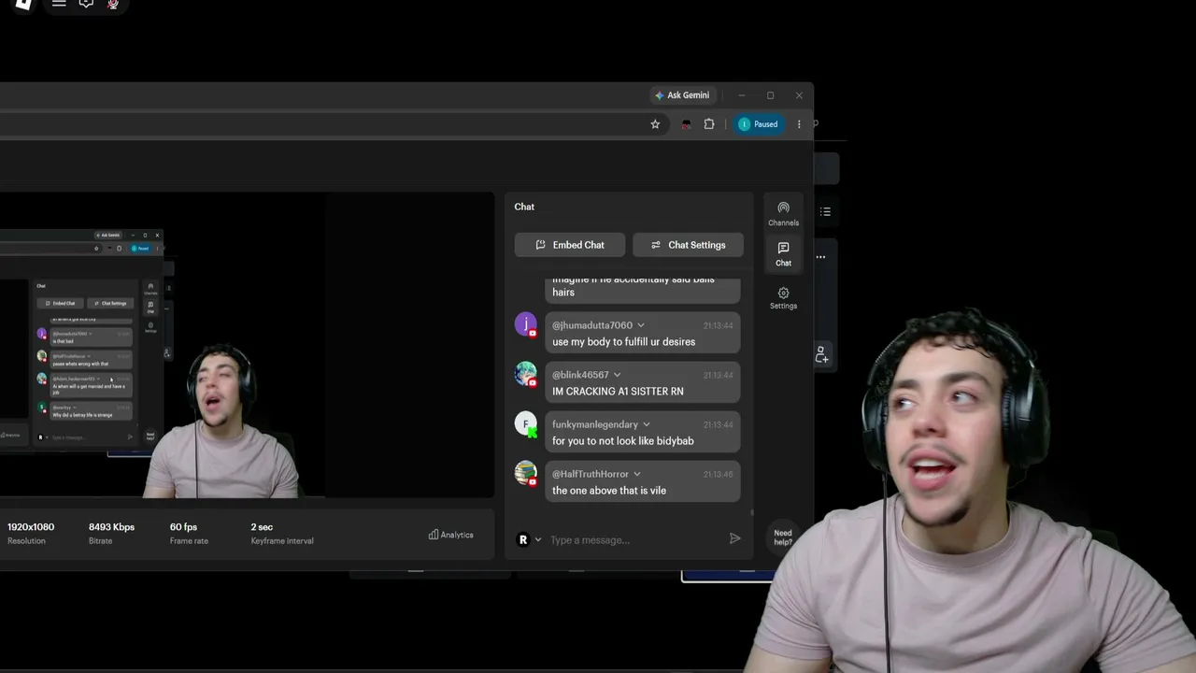Click the '2 sec' keyframe interval value

coord(262,527)
